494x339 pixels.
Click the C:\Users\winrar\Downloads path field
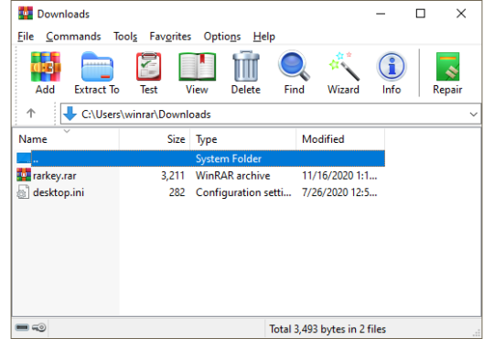271,114
